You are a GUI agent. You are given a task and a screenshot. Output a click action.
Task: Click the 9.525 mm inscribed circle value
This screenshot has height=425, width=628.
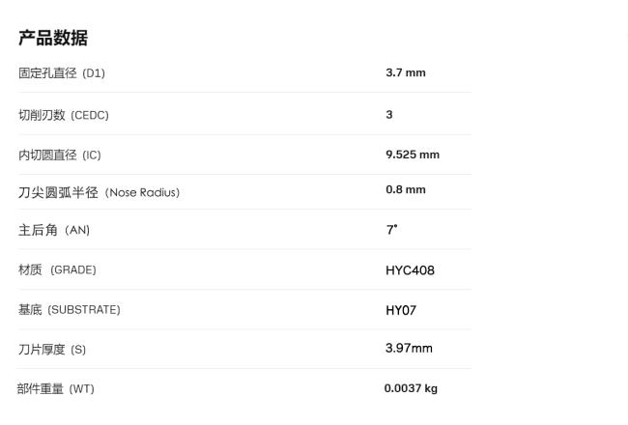point(412,155)
